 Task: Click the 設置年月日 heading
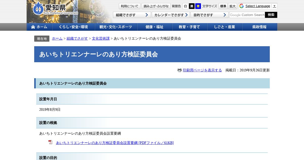pos(152,99)
